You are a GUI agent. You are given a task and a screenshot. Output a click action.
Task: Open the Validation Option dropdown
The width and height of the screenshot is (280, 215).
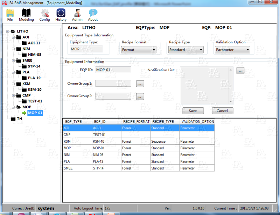point(232,50)
